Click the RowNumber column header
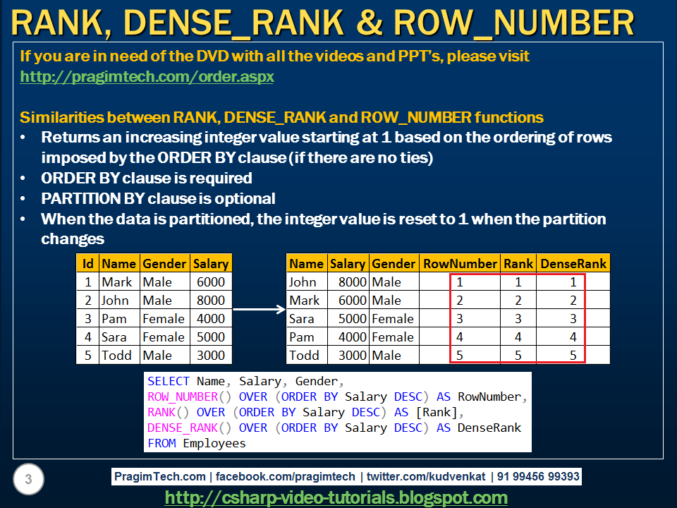Viewport: 677px width, 508px height. tap(459, 263)
